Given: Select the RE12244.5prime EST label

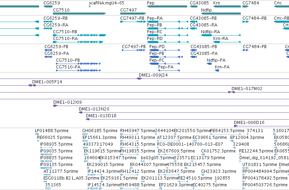Looking at the screenshot, I should click(x=256, y=151).
